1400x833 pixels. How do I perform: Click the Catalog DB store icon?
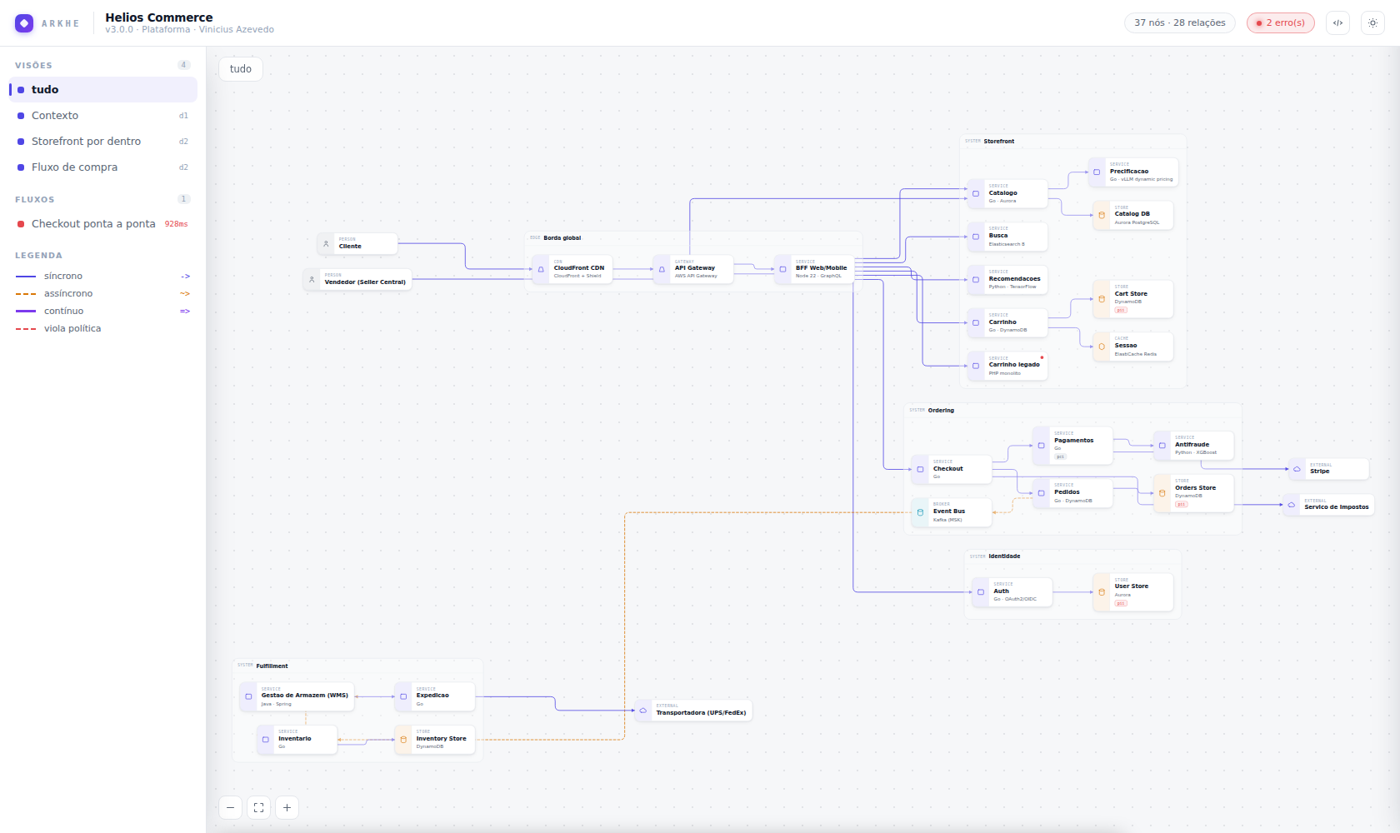point(1102,216)
